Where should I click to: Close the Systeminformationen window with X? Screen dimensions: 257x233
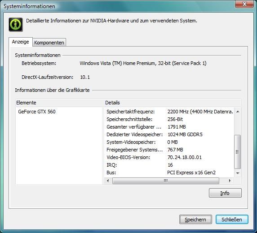(x=244, y=4)
